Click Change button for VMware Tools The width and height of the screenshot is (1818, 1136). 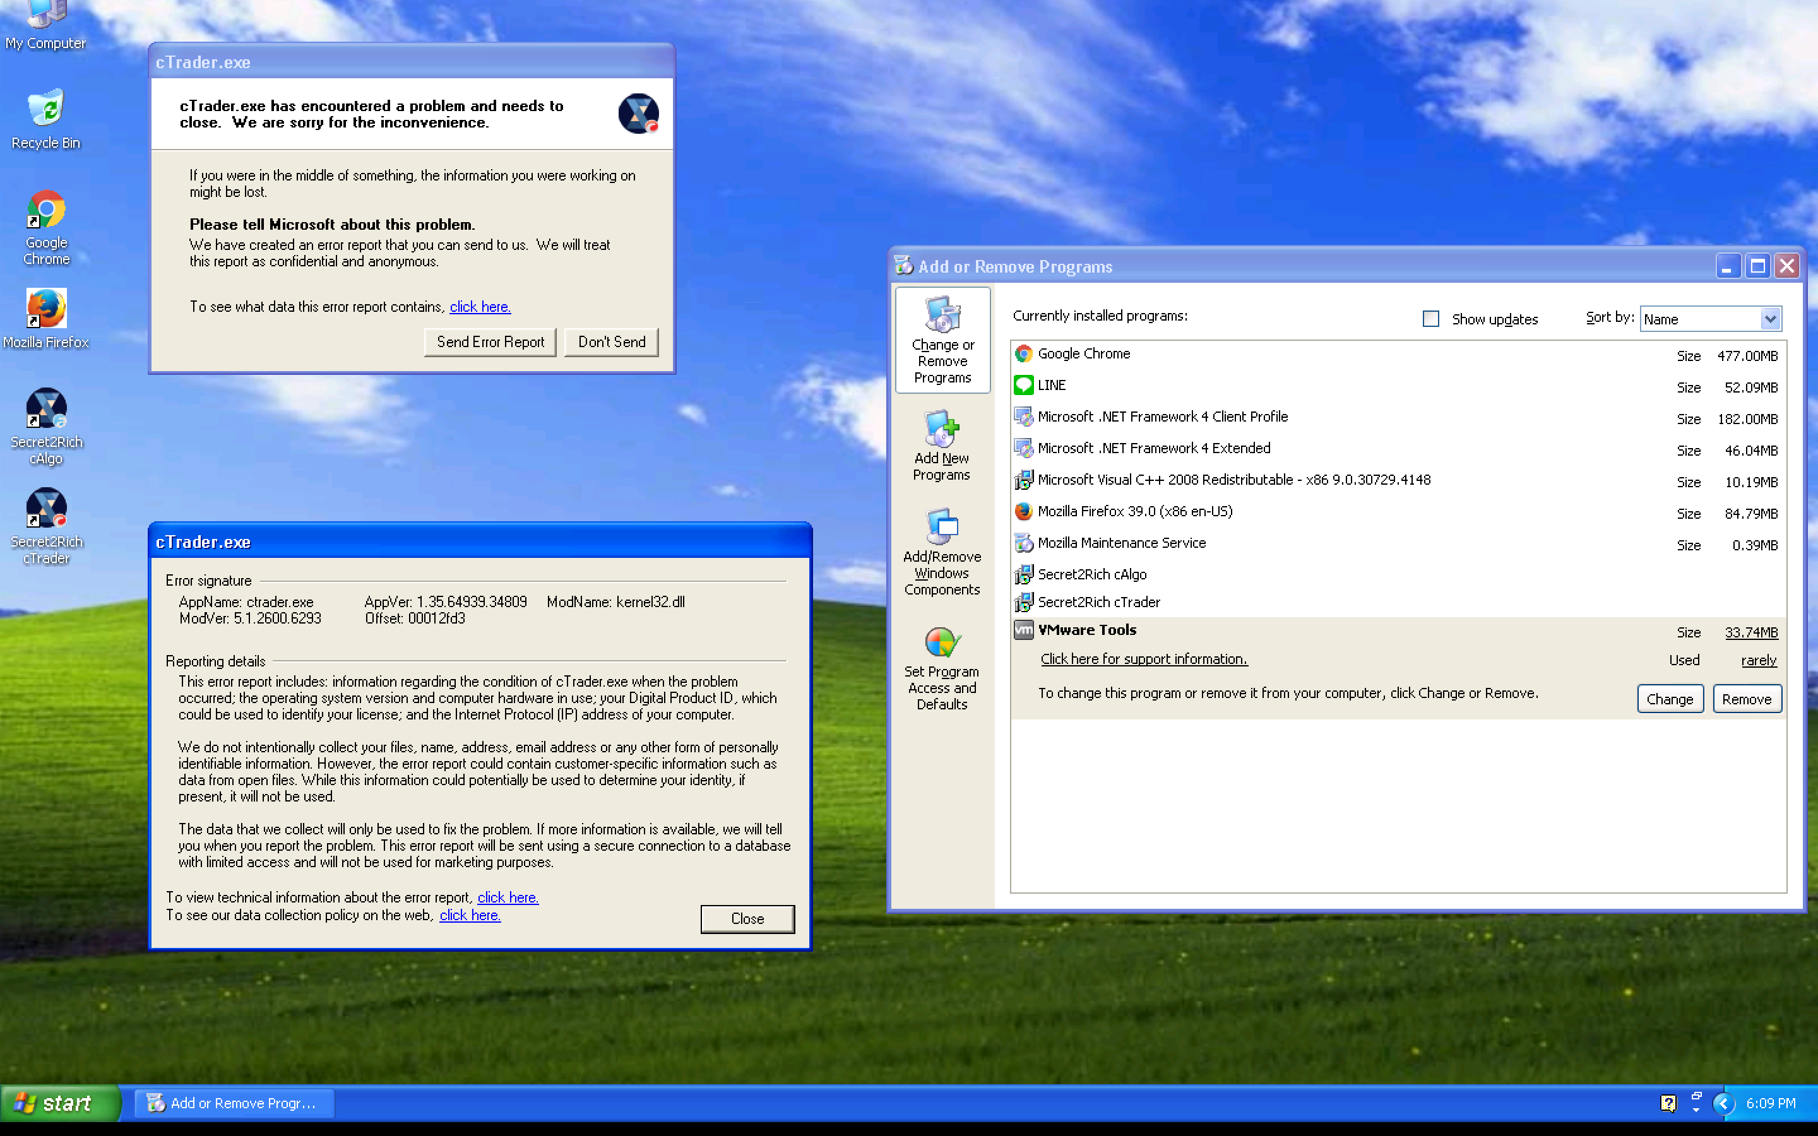[x=1669, y=699]
